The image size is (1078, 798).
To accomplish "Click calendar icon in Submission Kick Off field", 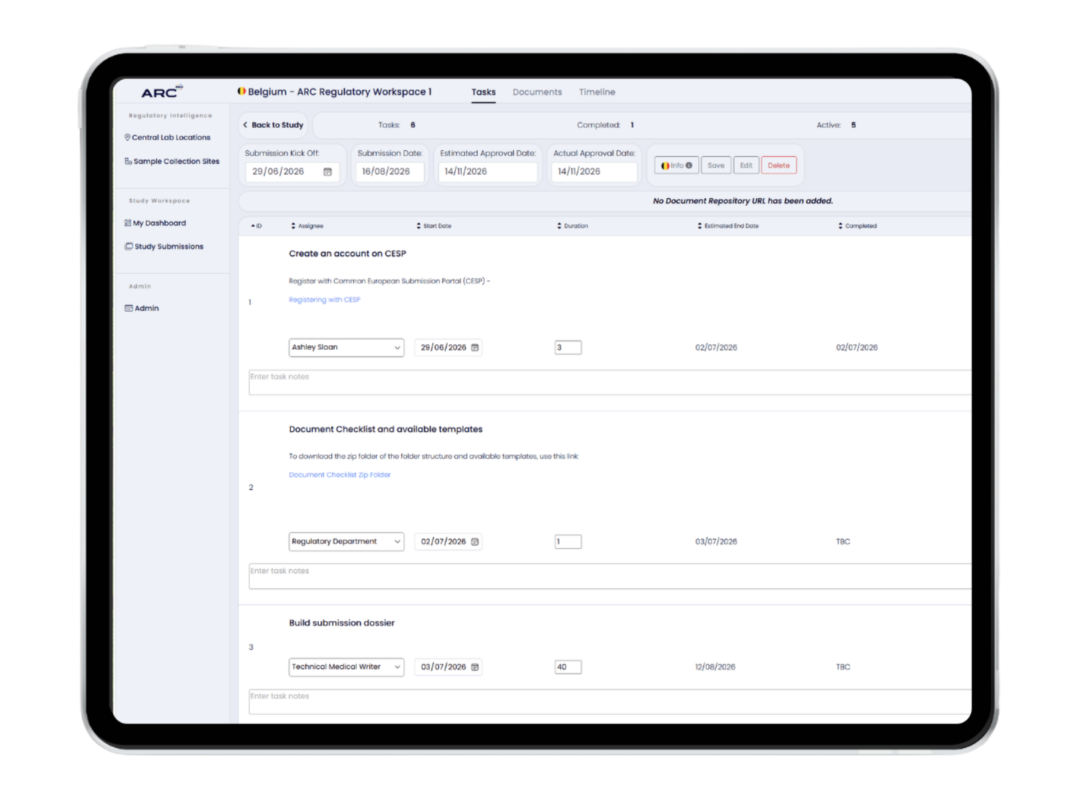I will point(327,172).
